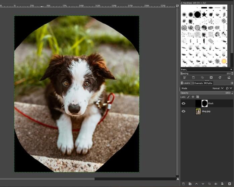Open the layer Mode dropdown
The height and width of the screenshot is (187, 234).
click(218, 88)
